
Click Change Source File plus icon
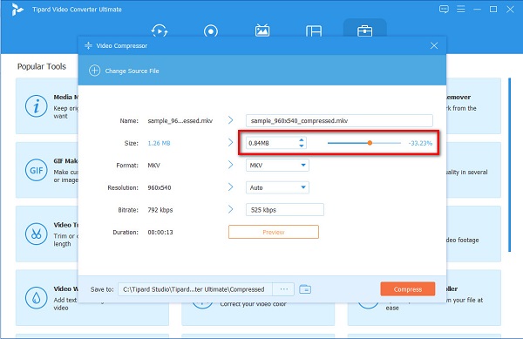coord(94,71)
